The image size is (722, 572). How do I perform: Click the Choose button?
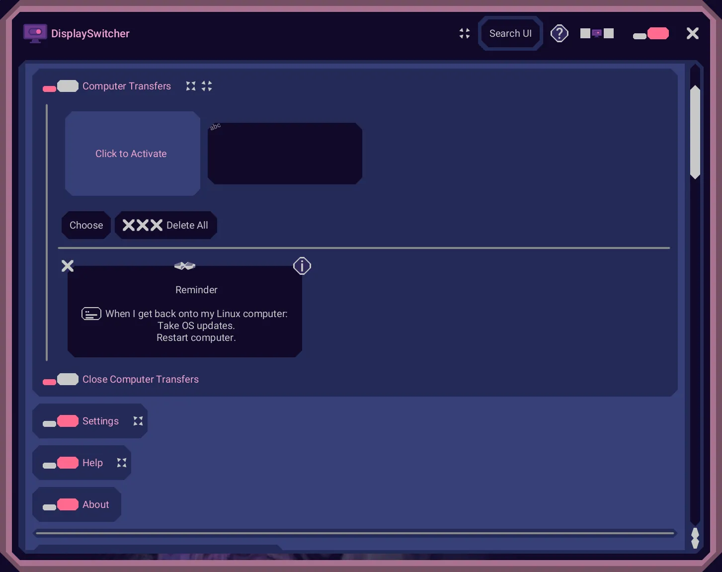pyautogui.click(x=86, y=225)
